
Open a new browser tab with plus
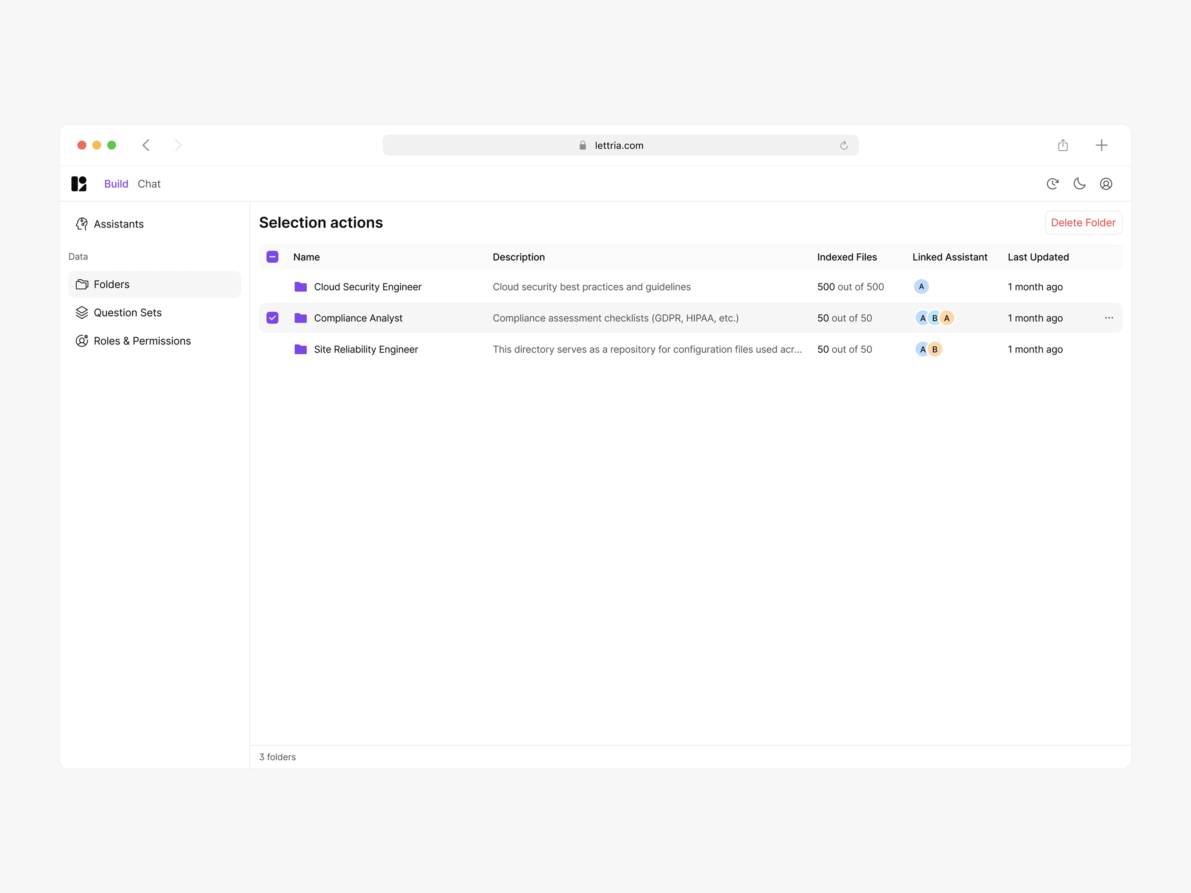pyautogui.click(x=1101, y=145)
